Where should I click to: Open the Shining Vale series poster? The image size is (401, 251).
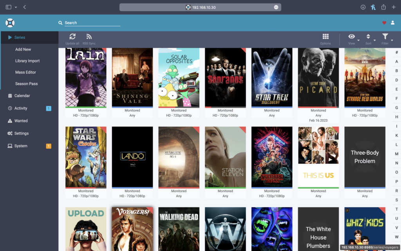pos(132,77)
